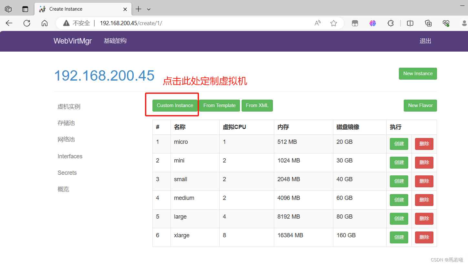Select the Create Instance browser tab
The height and width of the screenshot is (265, 468).
click(x=83, y=9)
